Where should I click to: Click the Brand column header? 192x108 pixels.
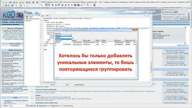pos(99,40)
